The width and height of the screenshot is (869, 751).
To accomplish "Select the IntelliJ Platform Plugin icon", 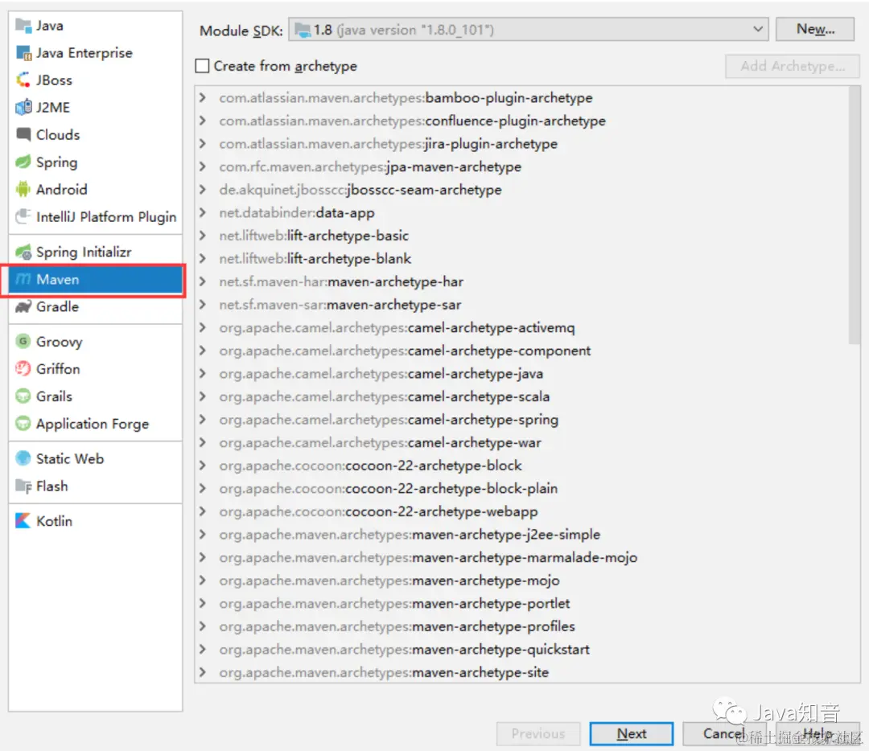I will 23,216.
